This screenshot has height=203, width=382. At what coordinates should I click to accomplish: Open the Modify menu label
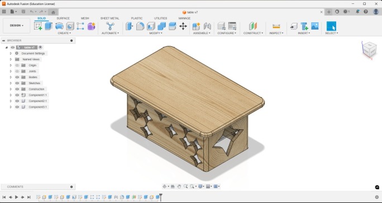(x=156, y=33)
